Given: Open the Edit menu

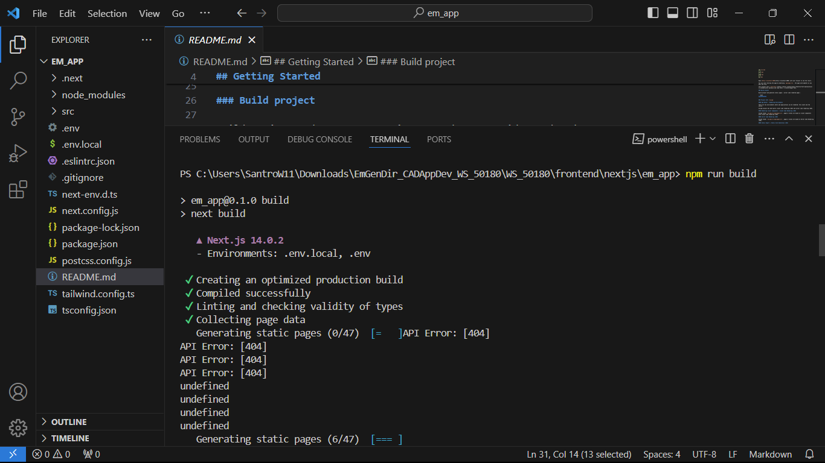Looking at the screenshot, I should tap(68, 13).
